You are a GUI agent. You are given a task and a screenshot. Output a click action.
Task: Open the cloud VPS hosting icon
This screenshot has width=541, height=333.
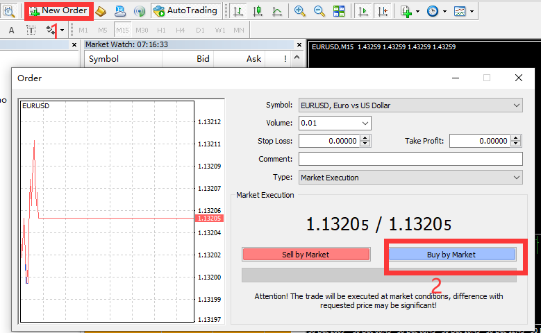[119, 11]
